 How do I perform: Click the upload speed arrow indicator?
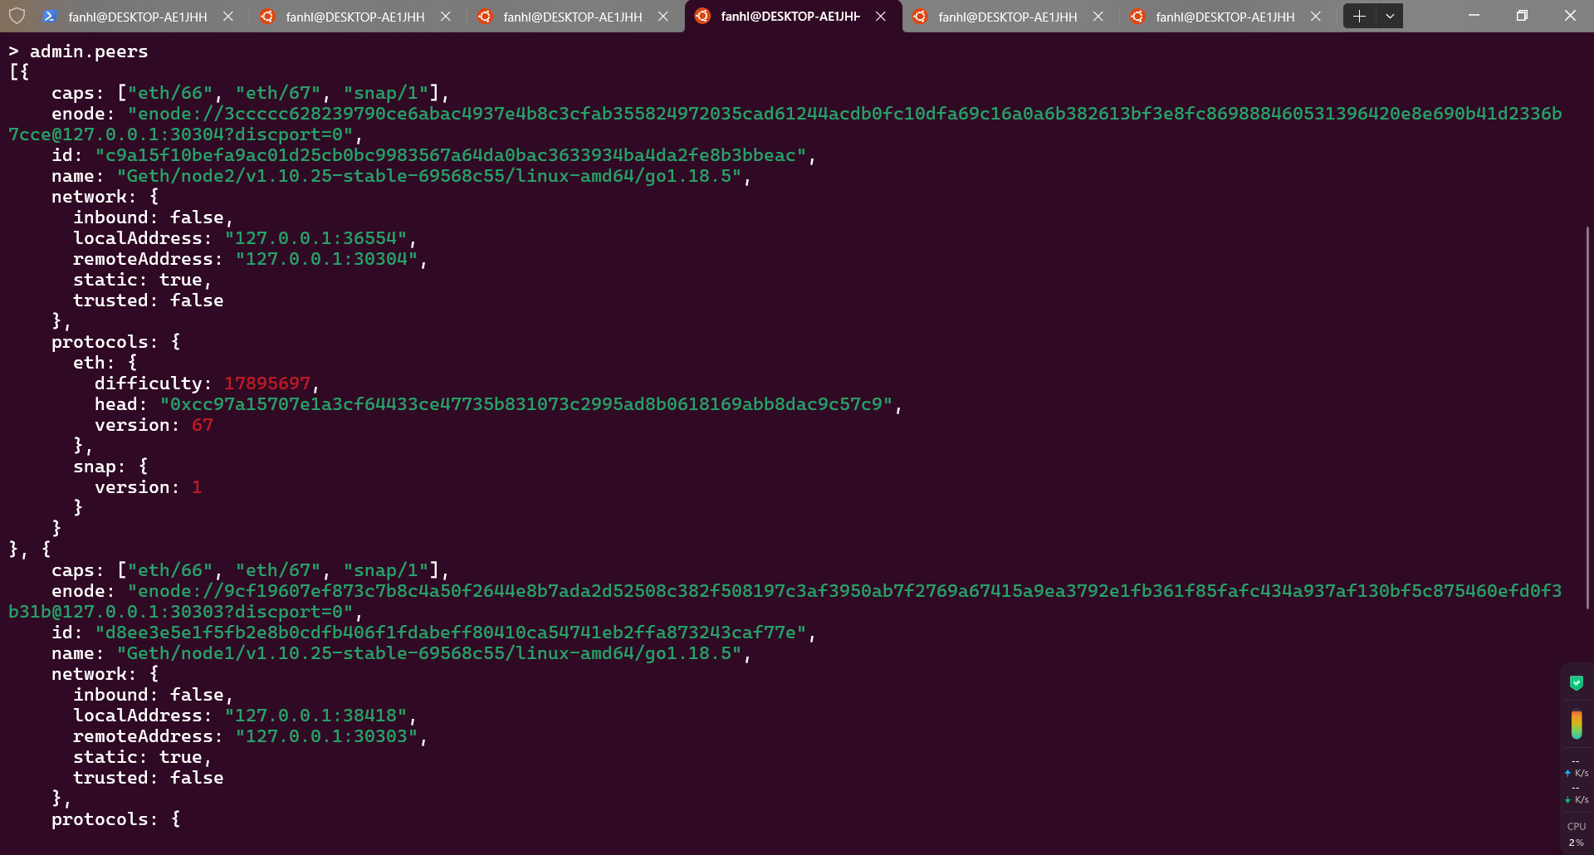coord(1567,773)
